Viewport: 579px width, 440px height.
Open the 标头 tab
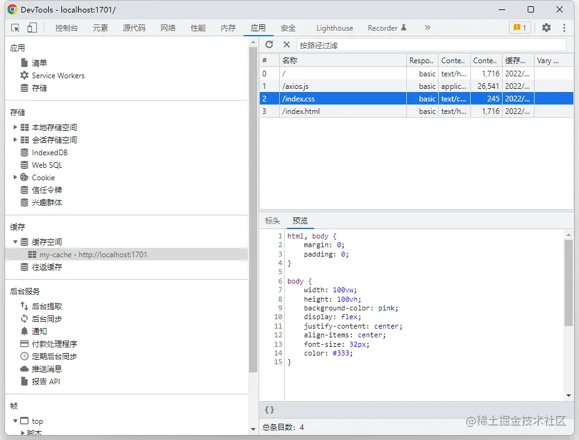pyautogui.click(x=272, y=220)
